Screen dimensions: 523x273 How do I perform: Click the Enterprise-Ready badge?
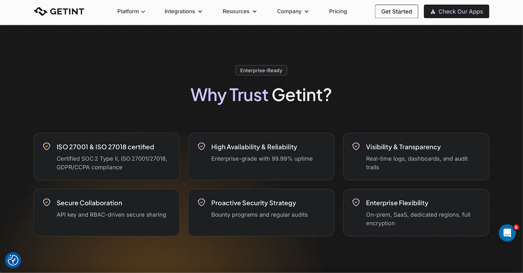pos(261,70)
